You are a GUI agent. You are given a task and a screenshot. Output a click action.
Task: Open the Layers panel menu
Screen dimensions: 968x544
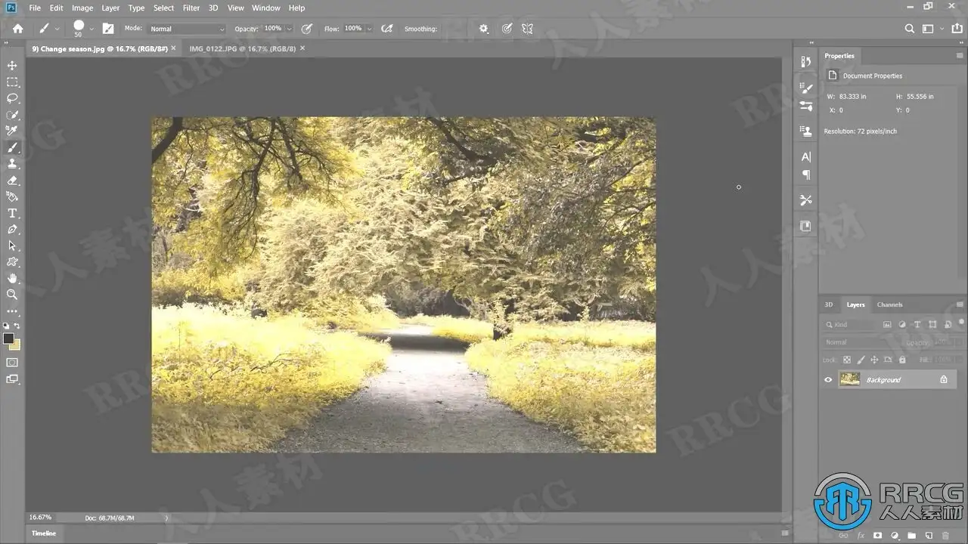(x=960, y=304)
